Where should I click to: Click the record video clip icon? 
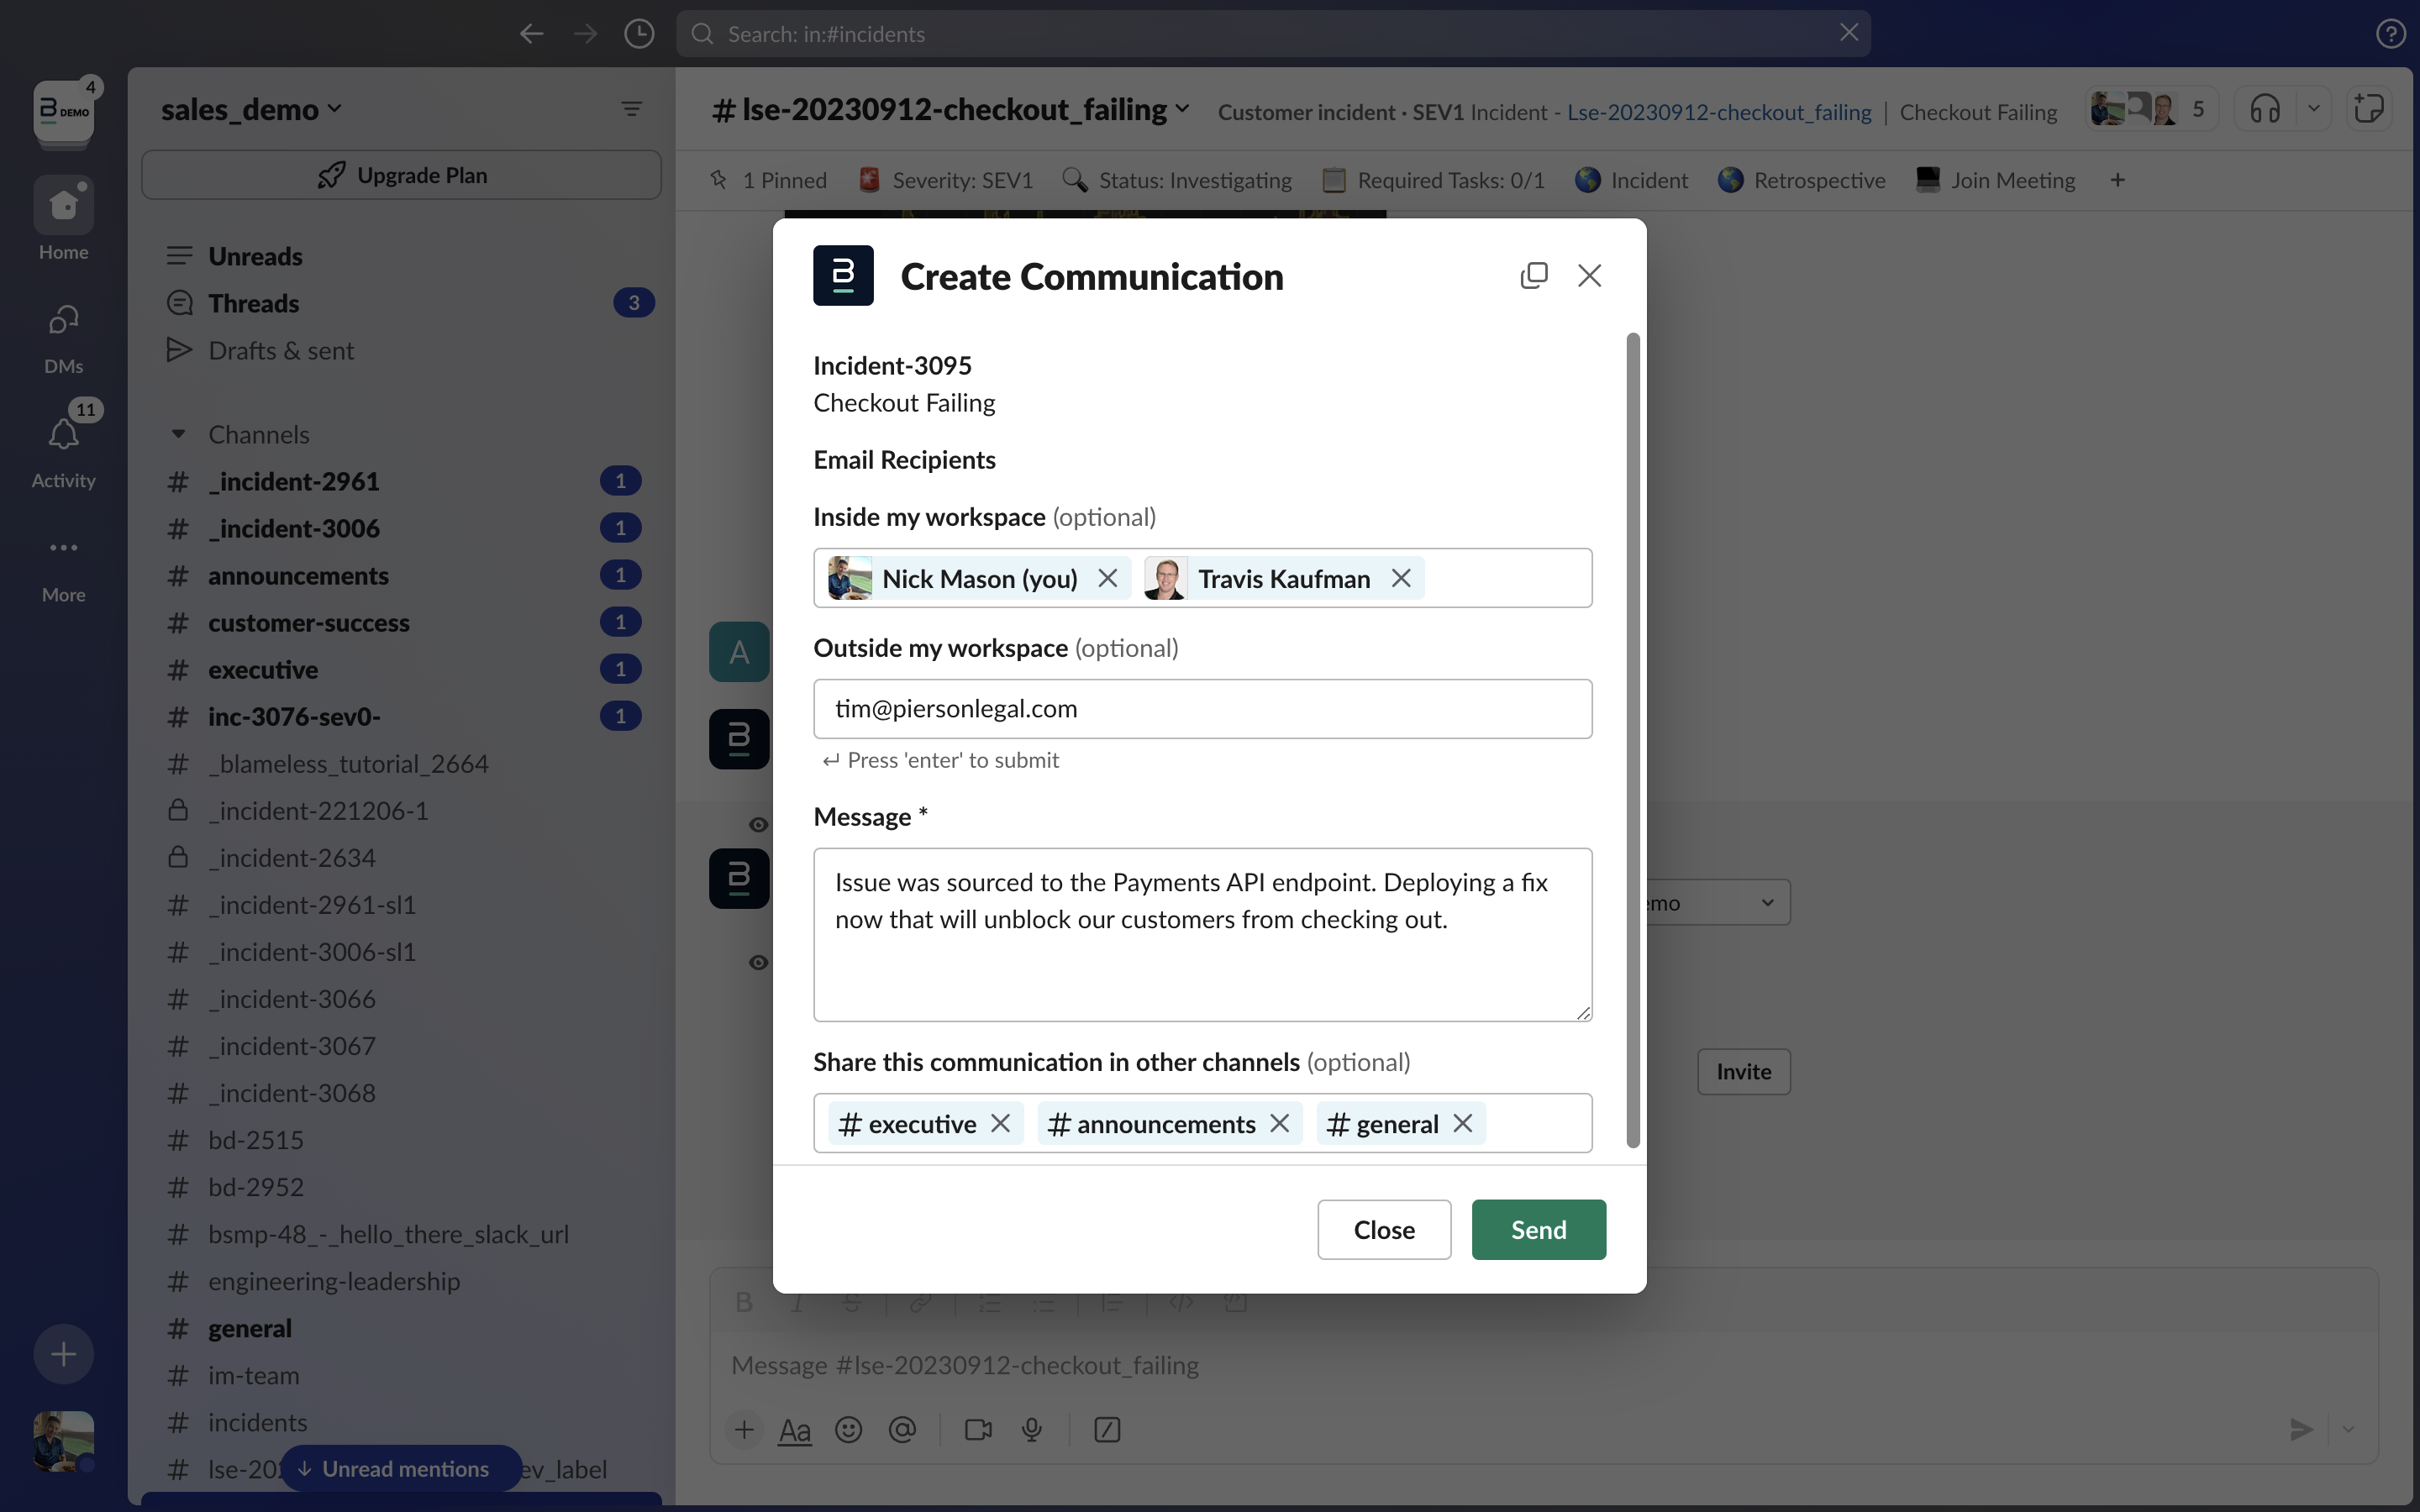pyautogui.click(x=977, y=1430)
